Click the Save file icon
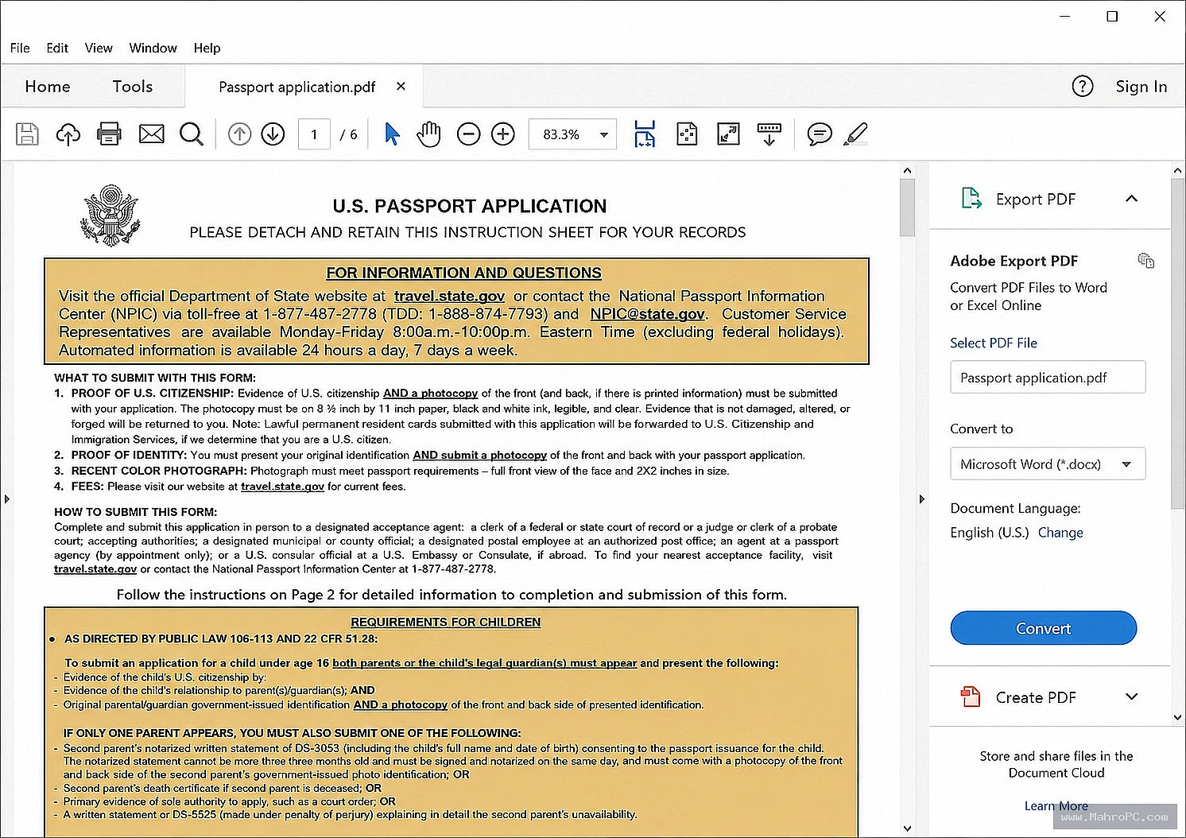1186x838 pixels. [27, 134]
